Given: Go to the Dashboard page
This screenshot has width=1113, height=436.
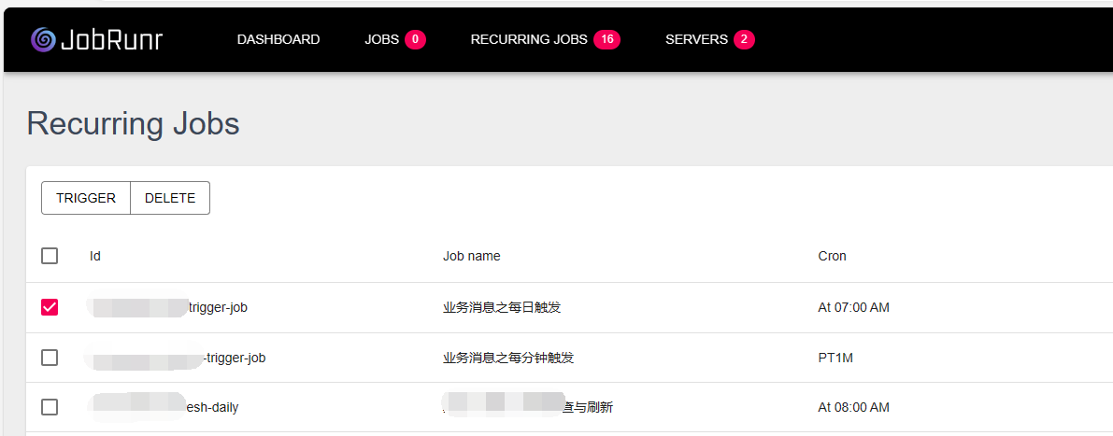Looking at the screenshot, I should tap(278, 39).
